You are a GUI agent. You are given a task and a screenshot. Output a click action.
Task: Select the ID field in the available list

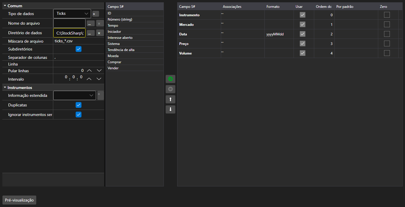point(135,13)
